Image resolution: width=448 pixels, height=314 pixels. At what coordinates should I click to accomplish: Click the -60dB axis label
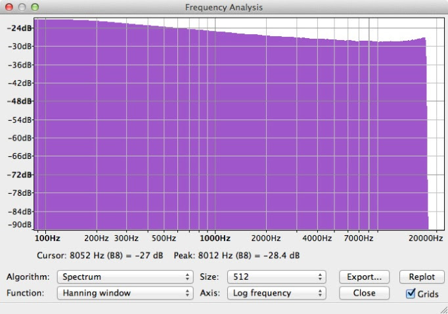(x=20, y=138)
